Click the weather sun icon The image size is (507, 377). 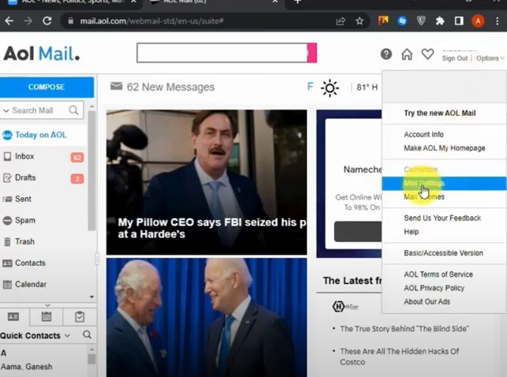[x=330, y=88]
